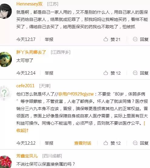This screenshot has width=150, height=168.
Task: Open username cefe2011 profile link
Action: (25, 86)
